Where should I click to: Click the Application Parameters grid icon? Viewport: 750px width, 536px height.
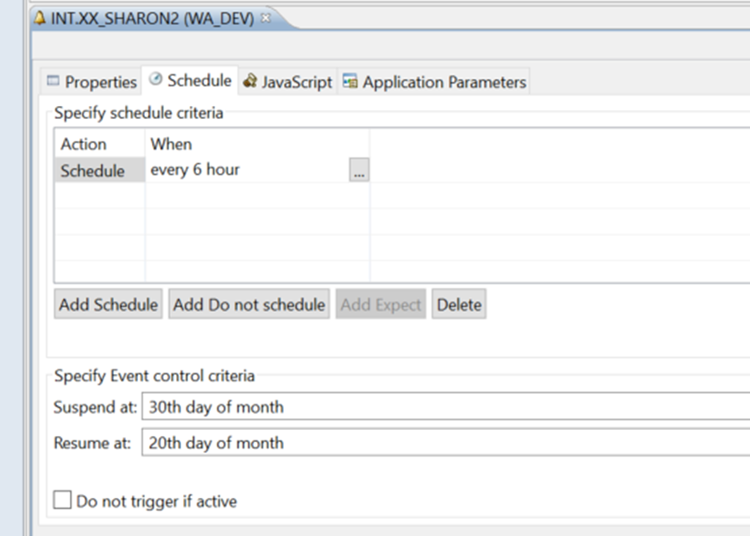tap(349, 82)
